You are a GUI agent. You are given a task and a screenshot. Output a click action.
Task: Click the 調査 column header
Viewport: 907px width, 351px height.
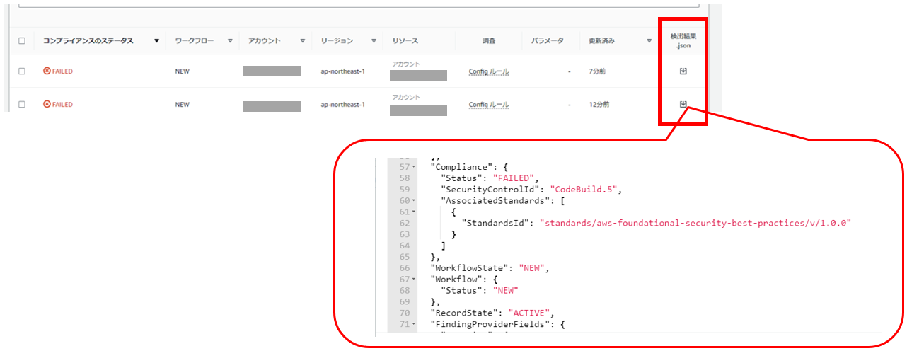pos(489,41)
